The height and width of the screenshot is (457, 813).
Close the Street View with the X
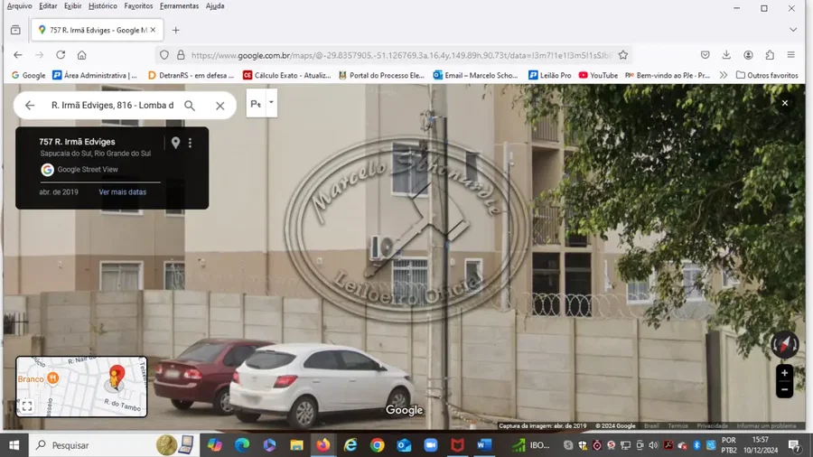click(785, 103)
